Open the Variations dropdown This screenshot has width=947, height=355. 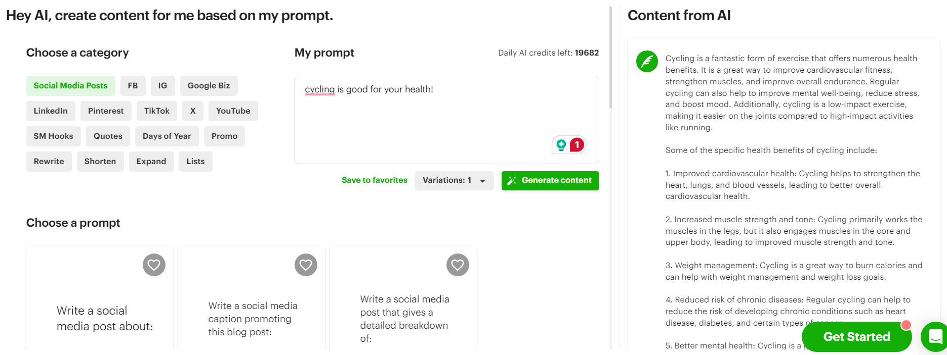(454, 180)
